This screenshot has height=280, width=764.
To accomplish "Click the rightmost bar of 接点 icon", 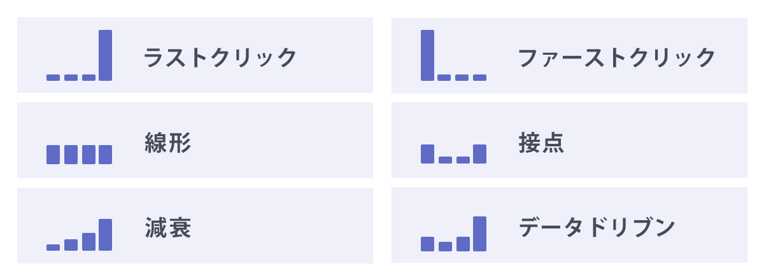I will click(x=480, y=154).
